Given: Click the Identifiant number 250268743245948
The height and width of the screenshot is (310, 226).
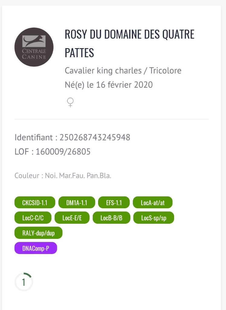Looking at the screenshot, I should [x=95, y=137].
